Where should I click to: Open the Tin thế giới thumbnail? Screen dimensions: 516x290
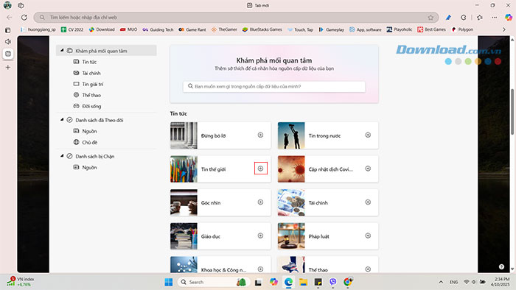(184, 169)
